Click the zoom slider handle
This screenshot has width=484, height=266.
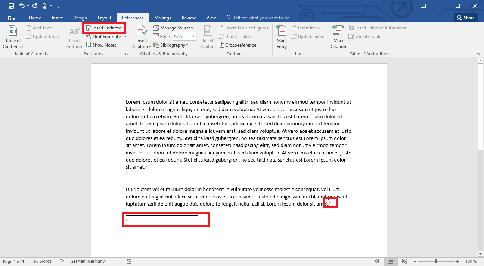coord(437,262)
